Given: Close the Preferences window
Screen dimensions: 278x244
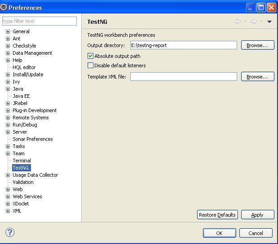Looking at the screenshot, I should (x=271, y=8).
